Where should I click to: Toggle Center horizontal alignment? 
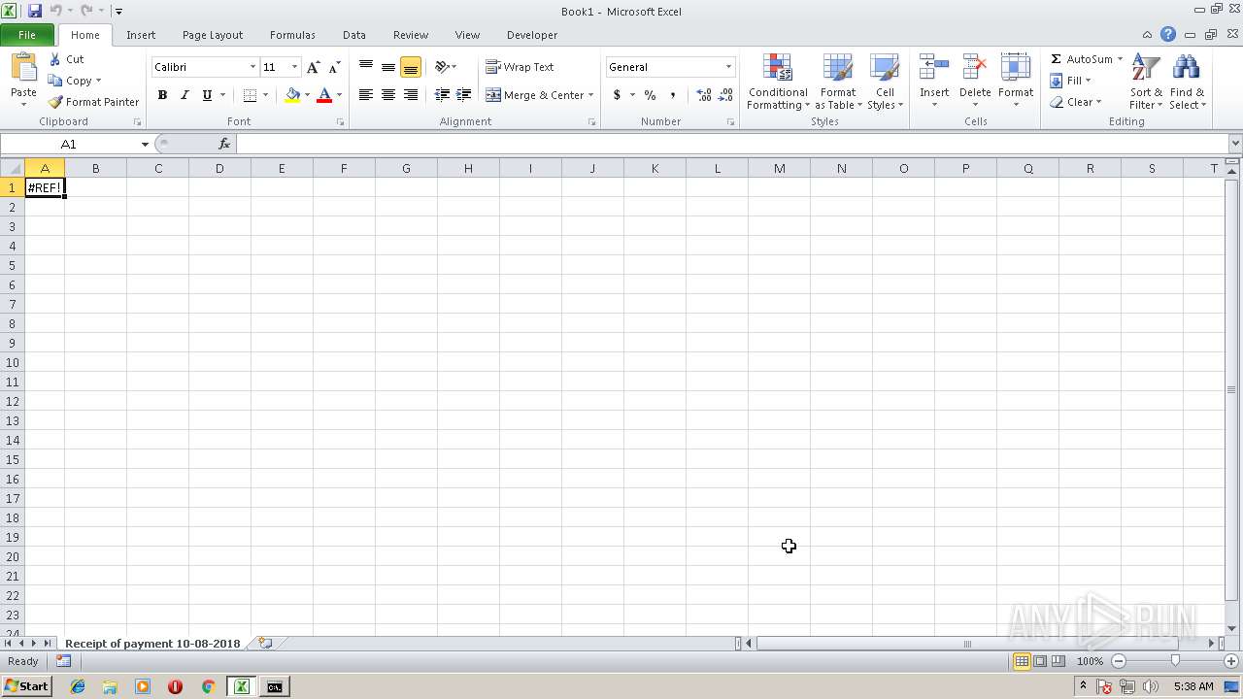pos(388,95)
